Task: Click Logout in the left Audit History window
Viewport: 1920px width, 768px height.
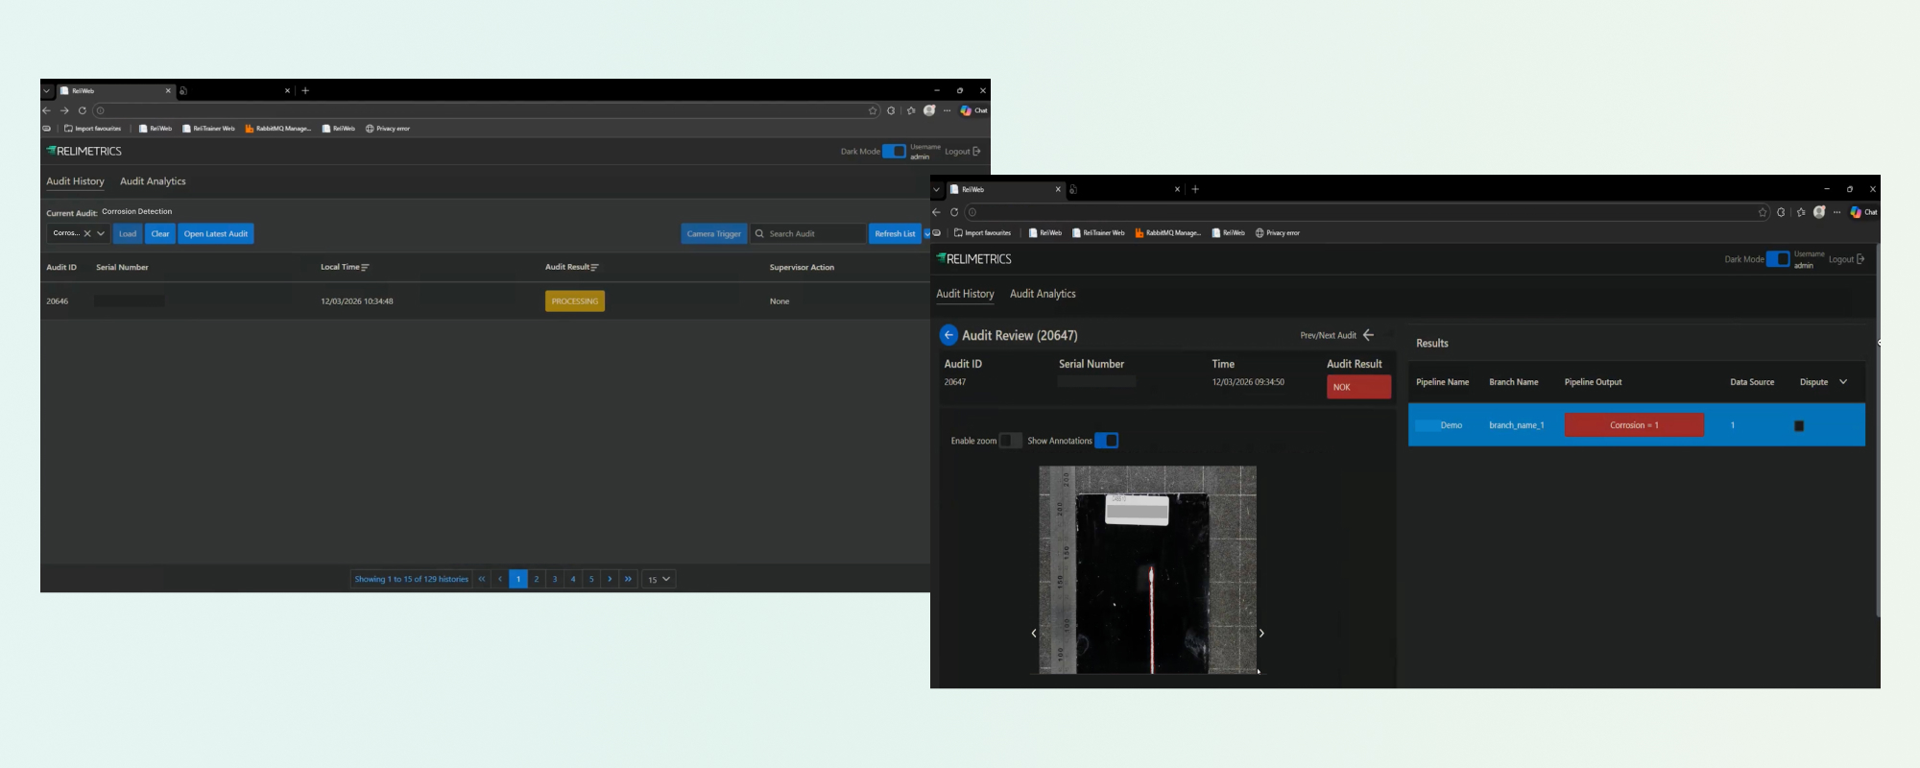Action: [962, 152]
